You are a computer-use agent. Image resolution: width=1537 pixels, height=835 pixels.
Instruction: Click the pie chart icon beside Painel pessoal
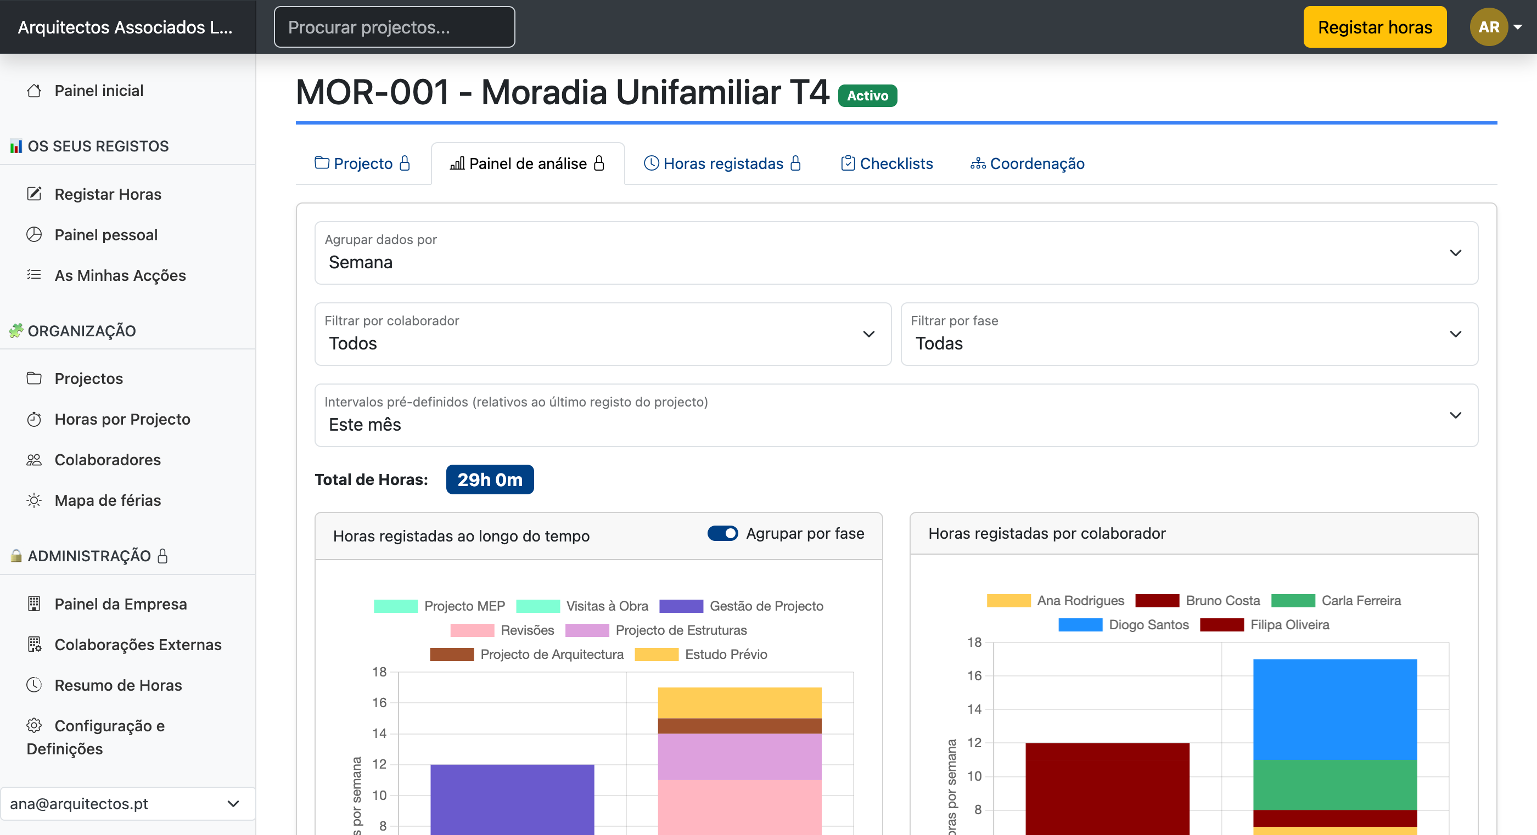tap(34, 234)
